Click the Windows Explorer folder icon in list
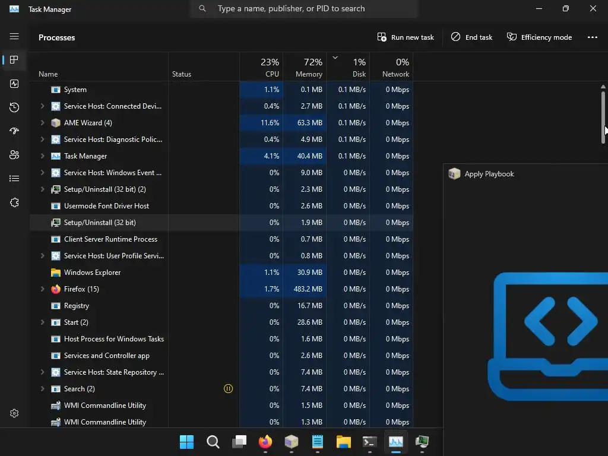 coord(56,273)
